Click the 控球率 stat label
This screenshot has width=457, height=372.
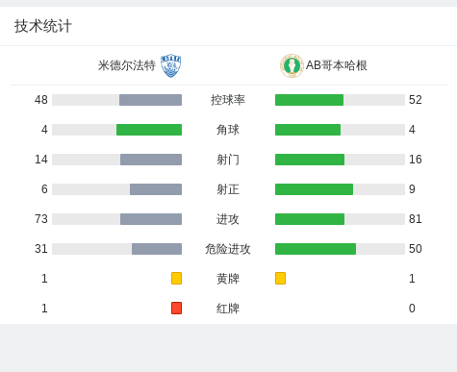(228, 100)
